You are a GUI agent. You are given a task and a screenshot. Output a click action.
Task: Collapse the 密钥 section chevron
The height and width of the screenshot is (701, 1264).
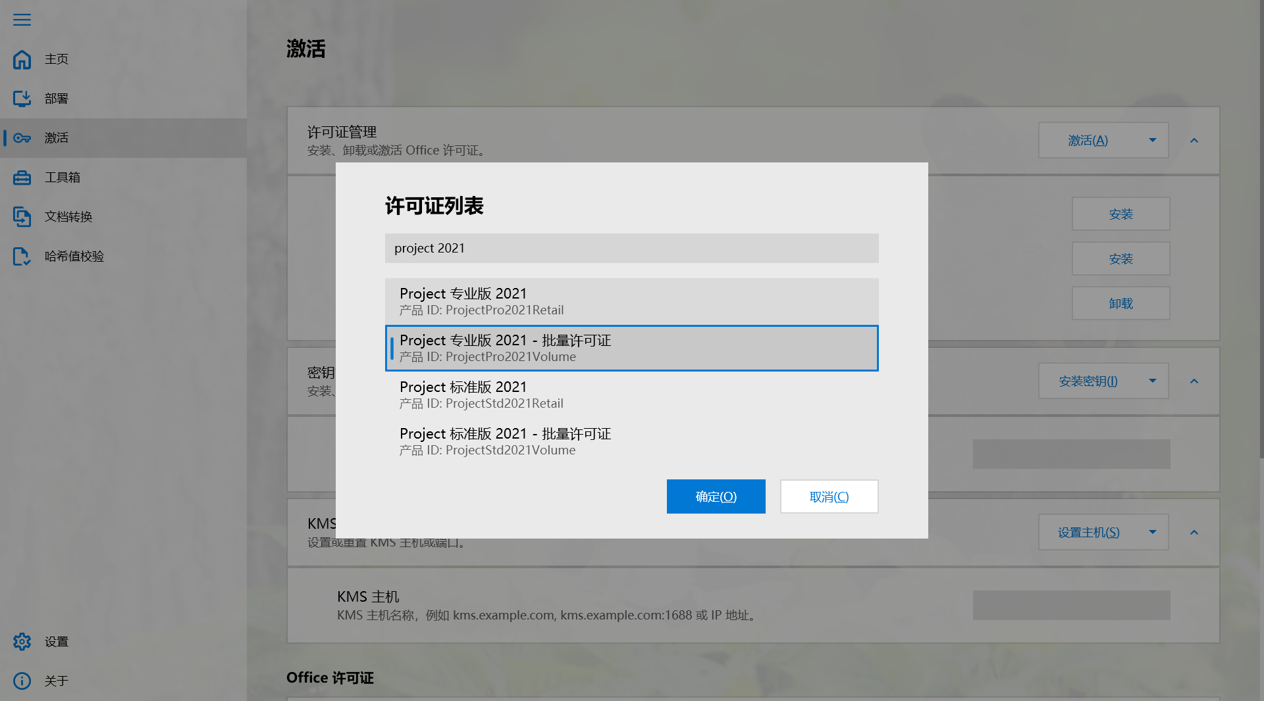tap(1194, 381)
